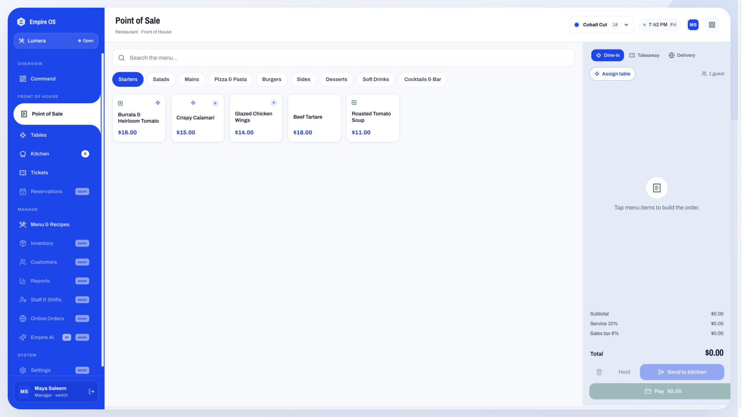The height and width of the screenshot is (417, 742).
Task: Click the receipt icon in empty order panel
Action: [x=657, y=188]
